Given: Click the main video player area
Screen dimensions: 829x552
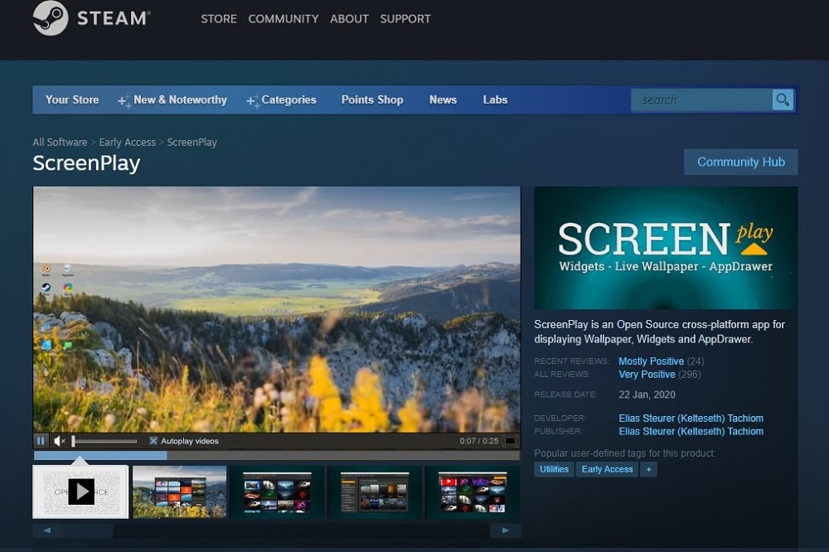Looking at the screenshot, I should point(277,309).
